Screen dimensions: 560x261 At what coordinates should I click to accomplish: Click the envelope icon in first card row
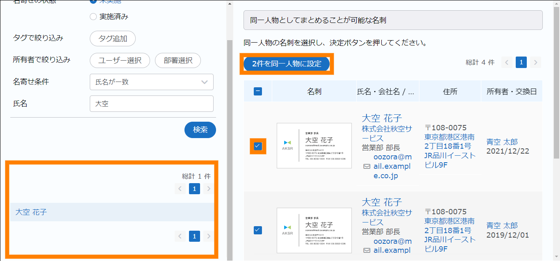367,167
